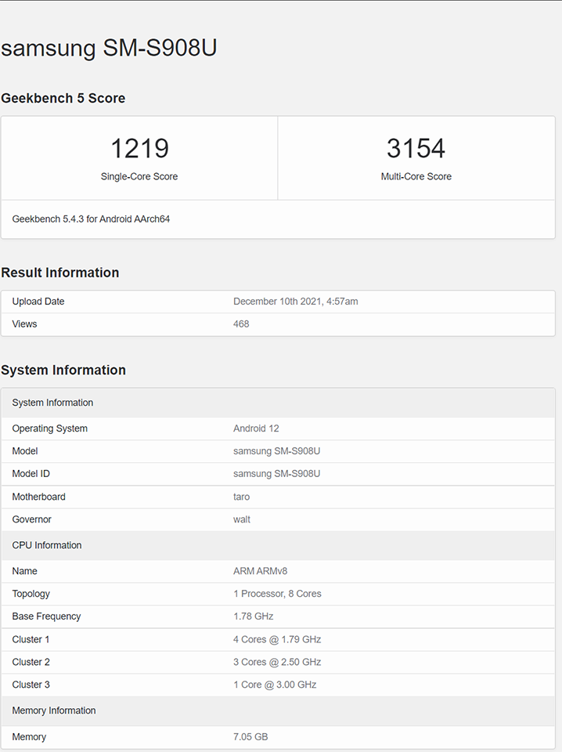Viewport: 562px width, 752px height.
Task: Select 3 Cores @ 2.50 GHz value
Action: pyautogui.click(x=277, y=662)
